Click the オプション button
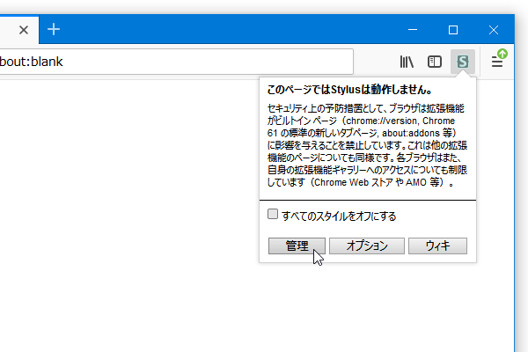The height and width of the screenshot is (352, 528). 367,246
